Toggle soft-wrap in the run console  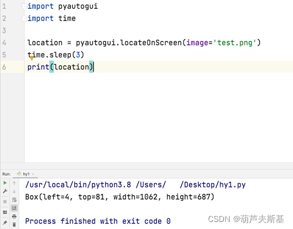(x=14, y=200)
